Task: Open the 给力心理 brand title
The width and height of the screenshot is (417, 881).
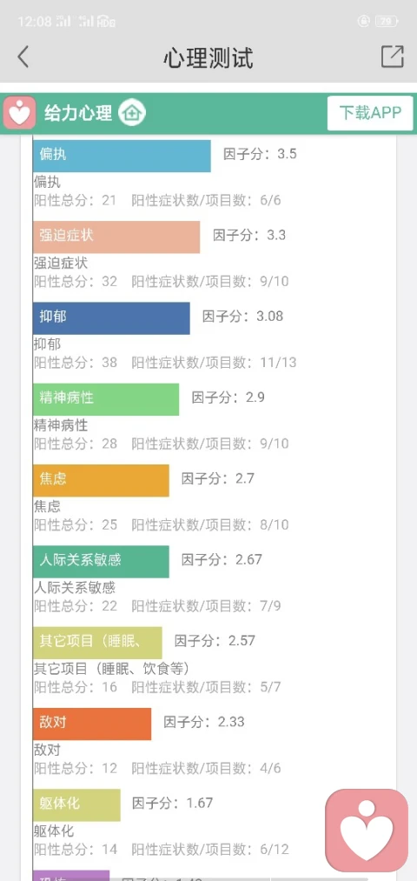Action: (x=78, y=113)
